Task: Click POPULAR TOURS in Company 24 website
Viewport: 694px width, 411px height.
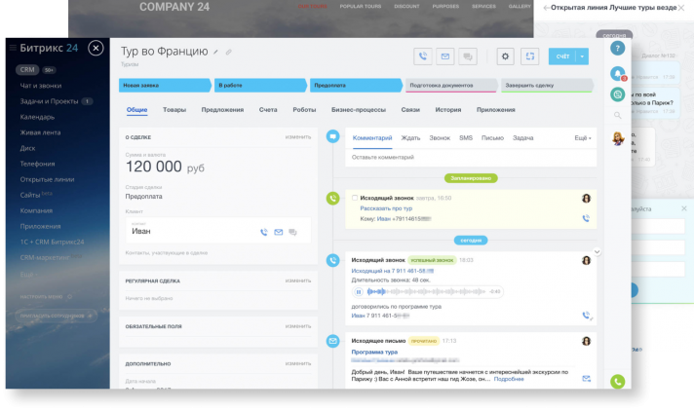Action: tap(361, 6)
